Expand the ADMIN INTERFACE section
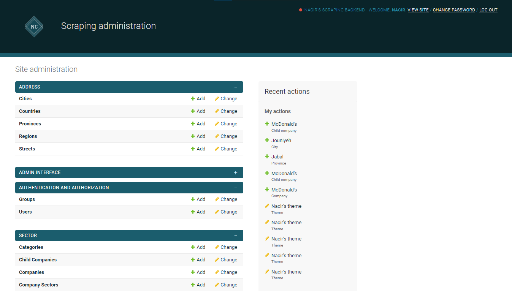512x291 pixels. [x=235, y=172]
